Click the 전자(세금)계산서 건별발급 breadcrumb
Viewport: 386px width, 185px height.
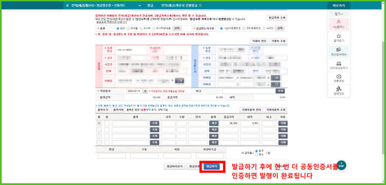[x=179, y=6]
